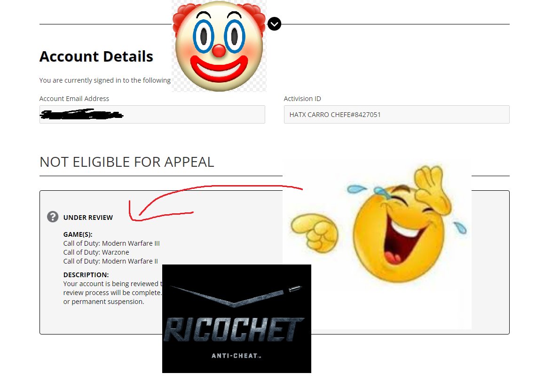Click Call of Duty: Modern Warfare II text
The image size is (552, 389).
point(110,261)
